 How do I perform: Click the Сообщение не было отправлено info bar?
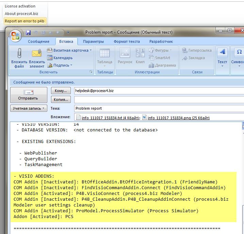point(127,82)
